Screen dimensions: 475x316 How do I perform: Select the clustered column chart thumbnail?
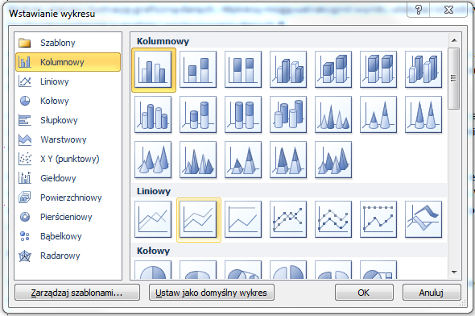pos(153,69)
